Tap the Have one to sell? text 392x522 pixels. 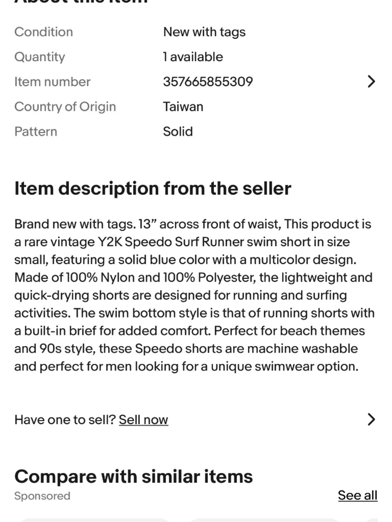coord(65,419)
